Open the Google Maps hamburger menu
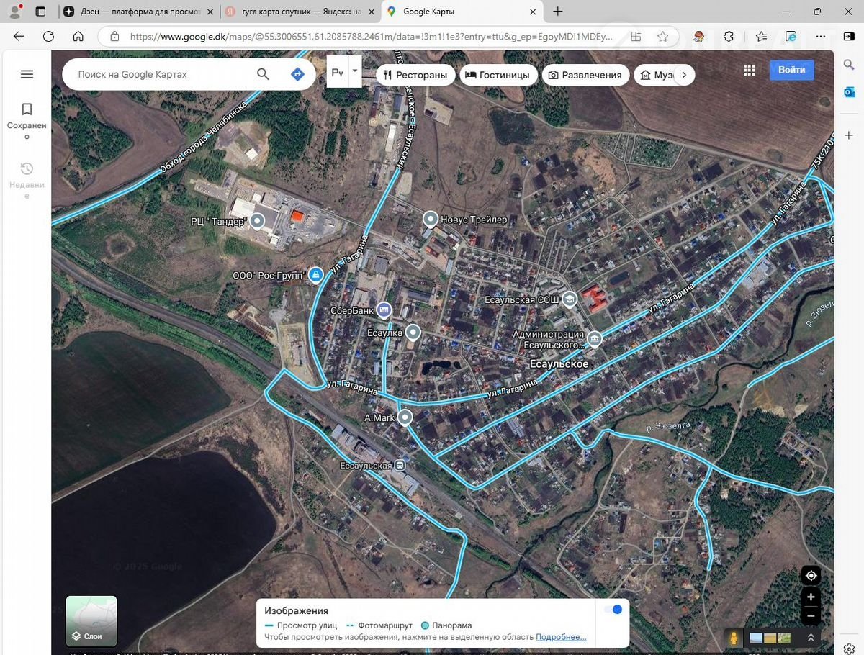Viewport: 864px width, 655px height. click(27, 74)
